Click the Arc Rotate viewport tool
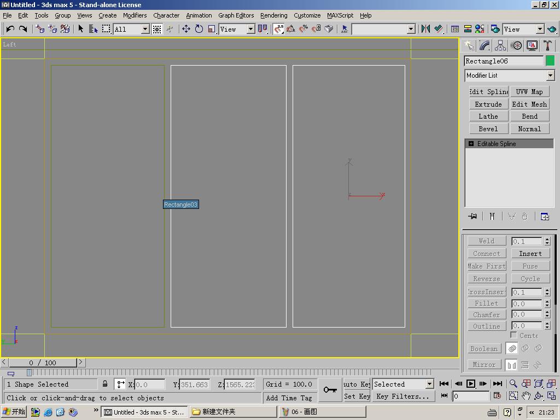This screenshot has height=420, width=560. (x=539, y=396)
